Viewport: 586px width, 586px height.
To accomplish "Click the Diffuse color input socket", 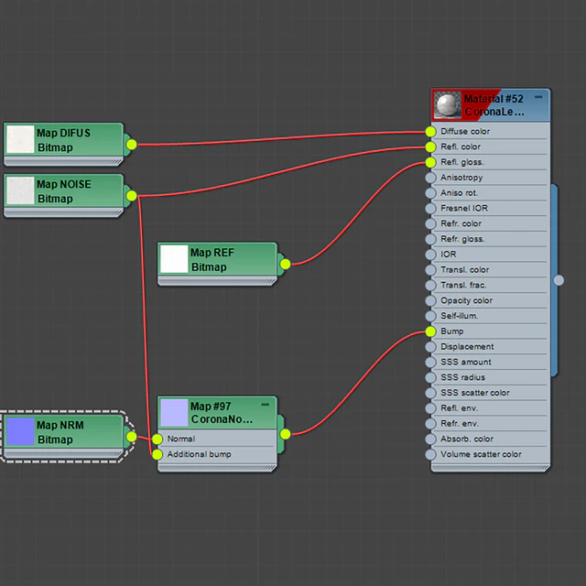I will click(x=431, y=132).
